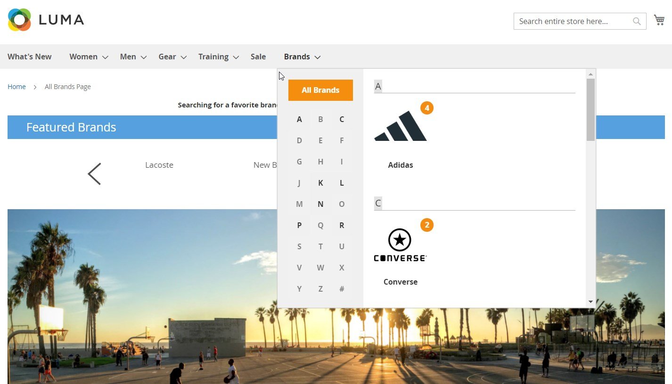Click the search entire store field

point(580,21)
